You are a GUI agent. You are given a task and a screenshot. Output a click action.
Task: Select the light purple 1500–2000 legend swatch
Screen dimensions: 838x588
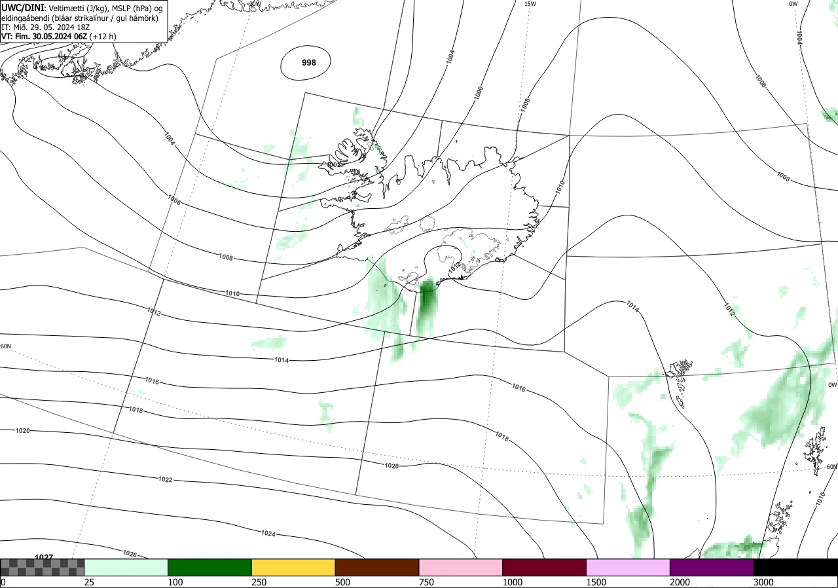[628, 567]
